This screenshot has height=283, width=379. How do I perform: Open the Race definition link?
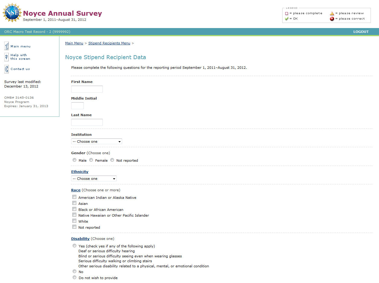pyautogui.click(x=76, y=190)
